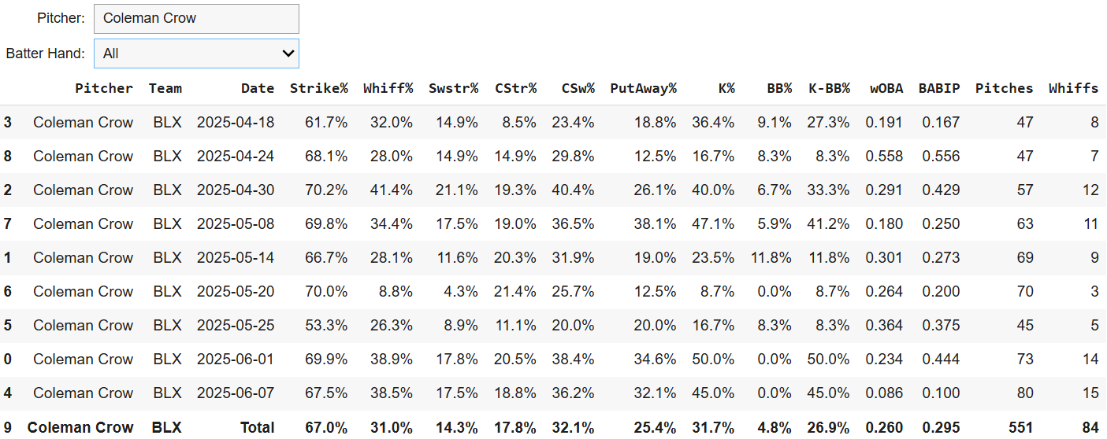Click the Whiffs column header
Screen dimensions: 1107x439
(1073, 88)
